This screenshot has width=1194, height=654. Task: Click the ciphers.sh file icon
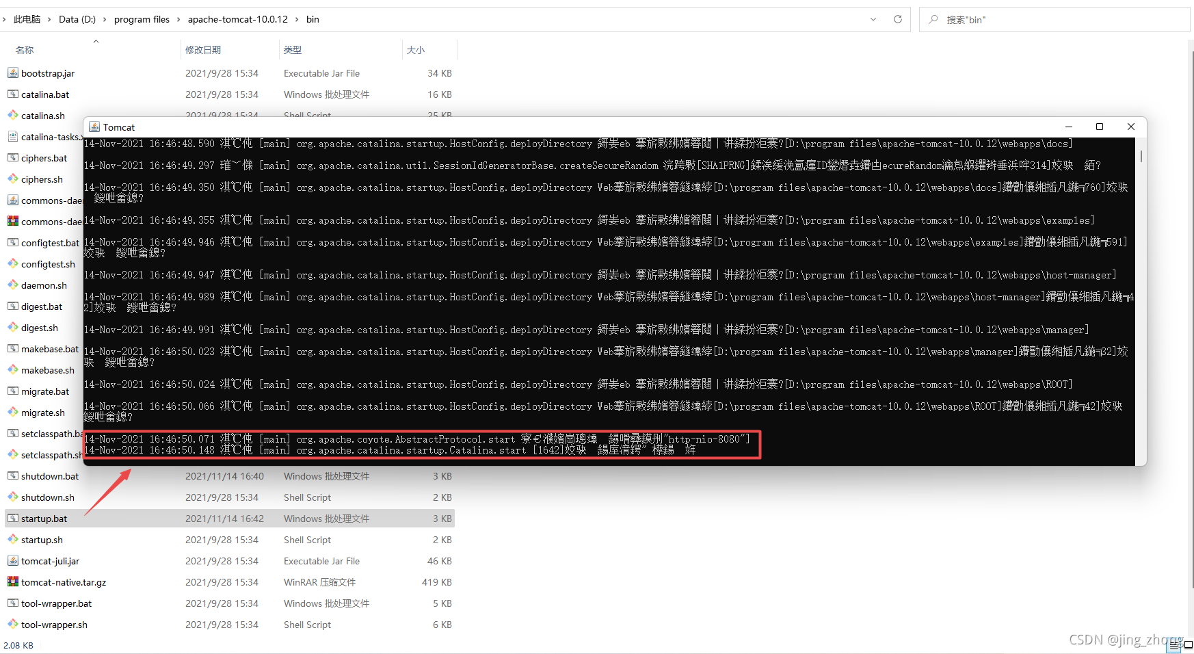click(x=13, y=179)
